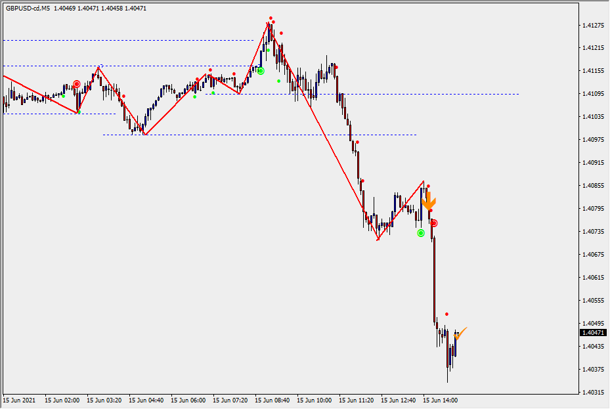The height and width of the screenshot is (409, 610).
Task: Select the 15 Jun 11:20 time label
Action: pos(357,400)
